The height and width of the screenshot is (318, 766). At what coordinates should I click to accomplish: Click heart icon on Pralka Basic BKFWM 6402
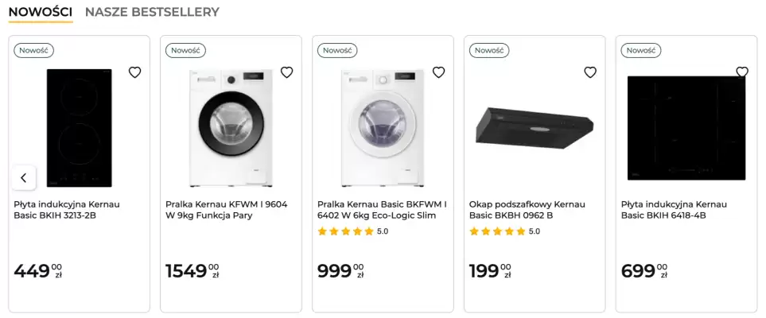coord(439,72)
